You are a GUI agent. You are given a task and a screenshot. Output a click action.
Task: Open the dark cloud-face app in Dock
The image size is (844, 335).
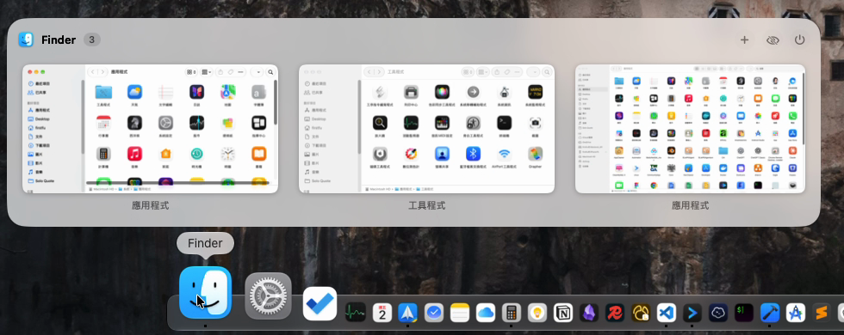pyautogui.click(x=718, y=313)
